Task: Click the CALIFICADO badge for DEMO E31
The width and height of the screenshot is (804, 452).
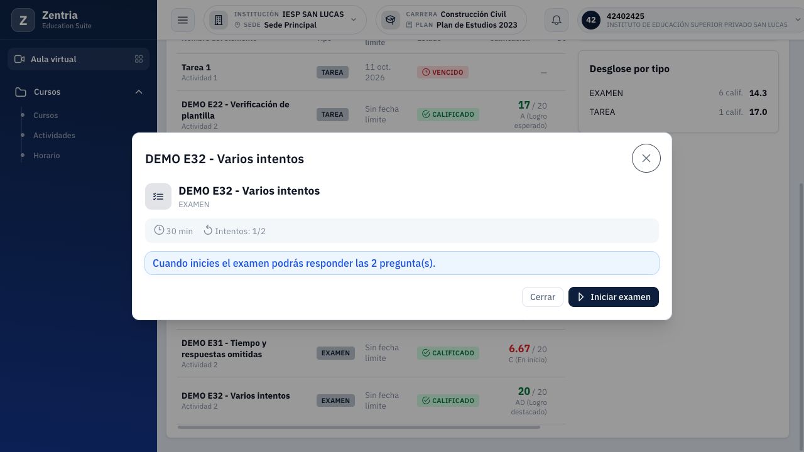Action: click(x=448, y=353)
